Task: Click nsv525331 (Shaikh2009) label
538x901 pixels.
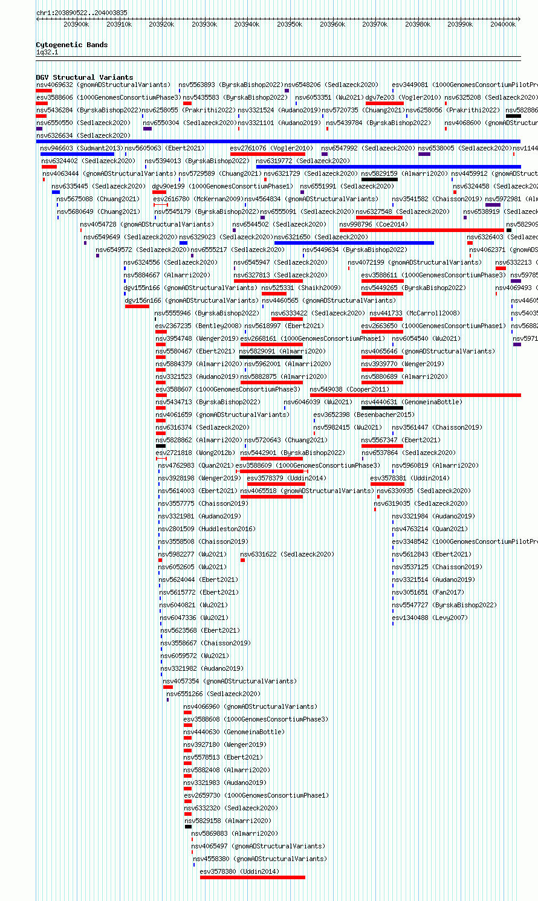Action: tap(301, 288)
